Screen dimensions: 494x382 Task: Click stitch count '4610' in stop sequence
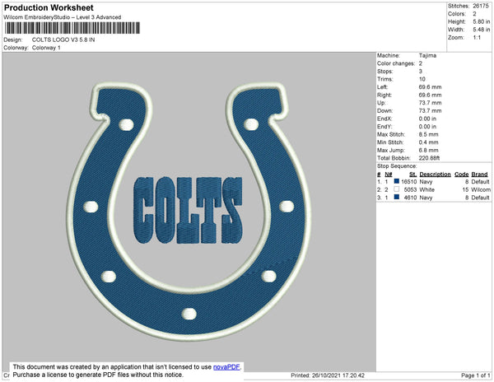tap(410, 198)
